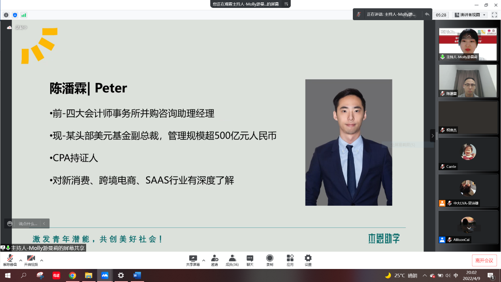The image size is (501, 282).
Task: Click the "说点什么..." chat input box
Action: (28, 224)
